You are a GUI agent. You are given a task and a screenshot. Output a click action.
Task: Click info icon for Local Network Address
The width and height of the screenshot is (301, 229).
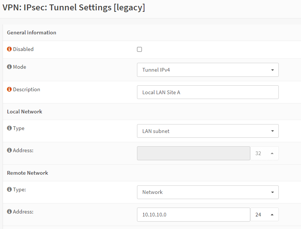(x=9, y=150)
